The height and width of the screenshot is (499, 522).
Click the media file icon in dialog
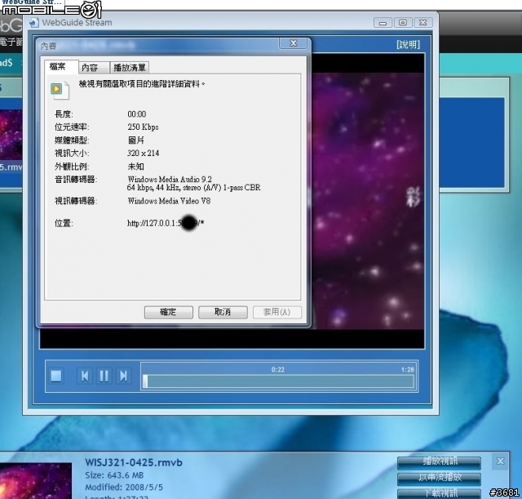pos(60,90)
